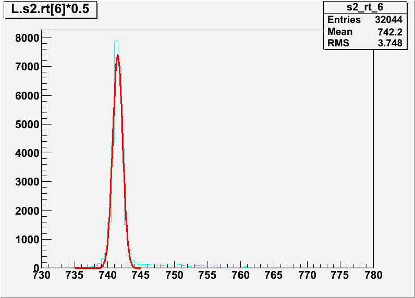415x298 pixels.
Task: Click the y-axis label 3000
Action: [x=27, y=182]
